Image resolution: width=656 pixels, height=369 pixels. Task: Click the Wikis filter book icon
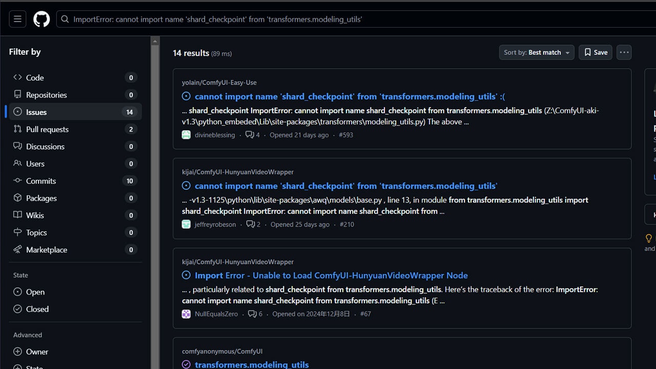(17, 215)
